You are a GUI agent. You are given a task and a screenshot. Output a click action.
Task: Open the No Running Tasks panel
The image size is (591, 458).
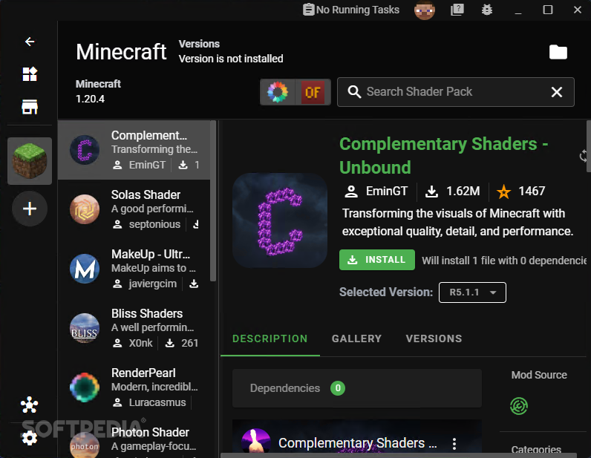point(351,10)
